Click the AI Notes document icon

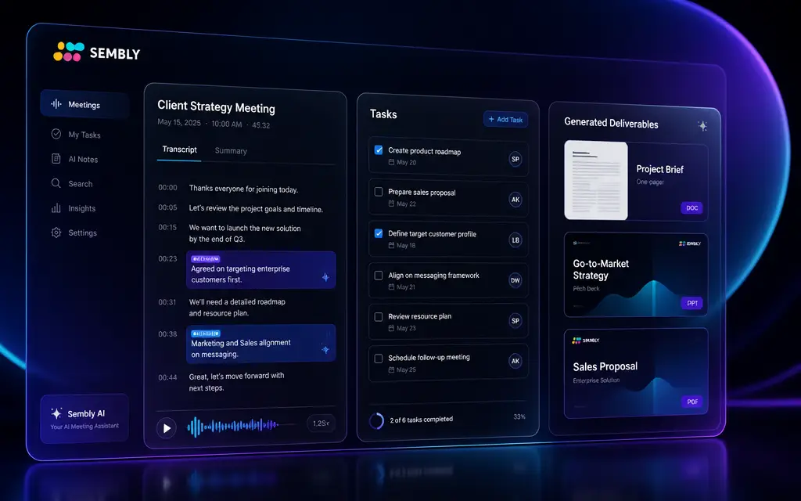(56, 158)
